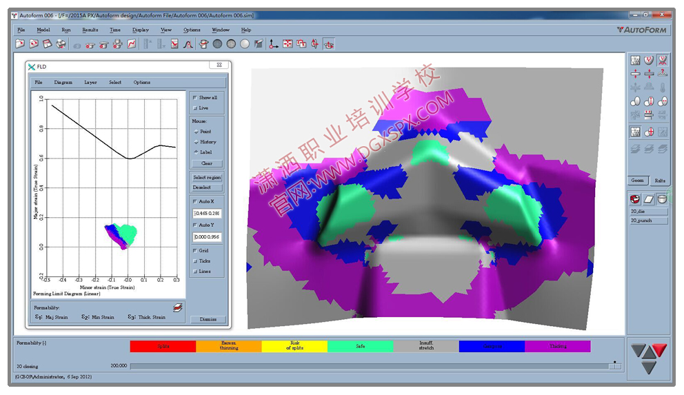The image size is (684, 395).
Task: Click the open file folder toolbar icon
Action: pyautogui.click(x=19, y=44)
